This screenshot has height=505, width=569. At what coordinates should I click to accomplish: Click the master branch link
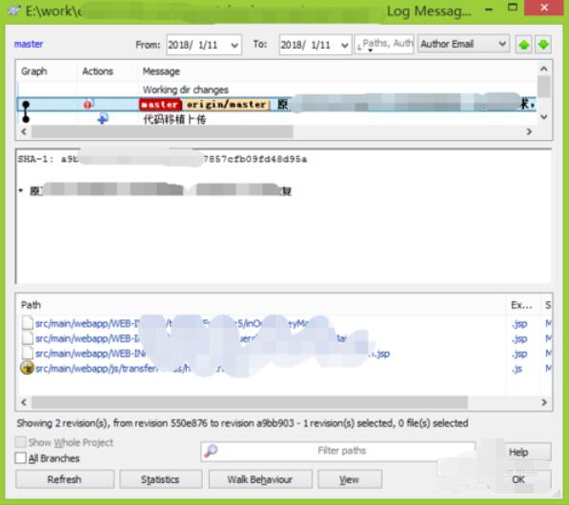(29, 44)
